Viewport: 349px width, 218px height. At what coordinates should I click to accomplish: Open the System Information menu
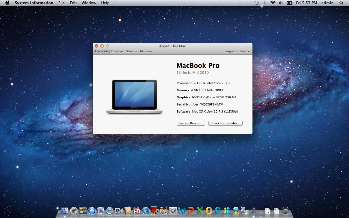click(x=34, y=3)
